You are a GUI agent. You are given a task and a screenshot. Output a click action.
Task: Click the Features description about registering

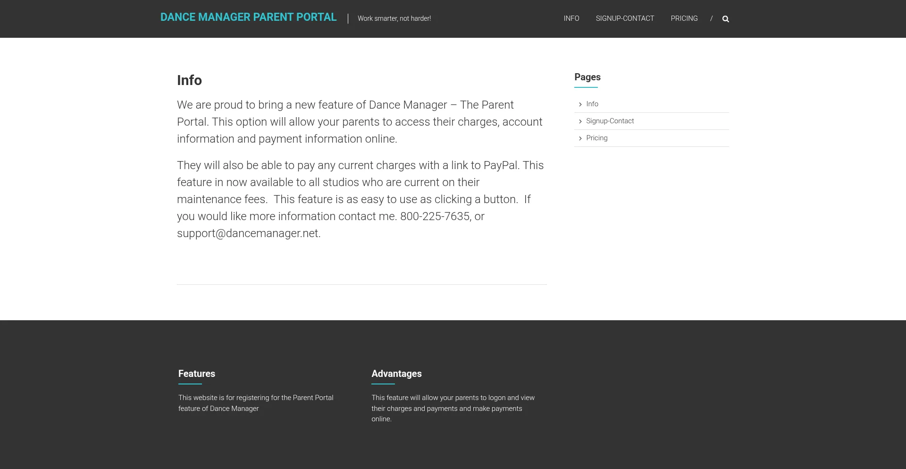coord(255,403)
